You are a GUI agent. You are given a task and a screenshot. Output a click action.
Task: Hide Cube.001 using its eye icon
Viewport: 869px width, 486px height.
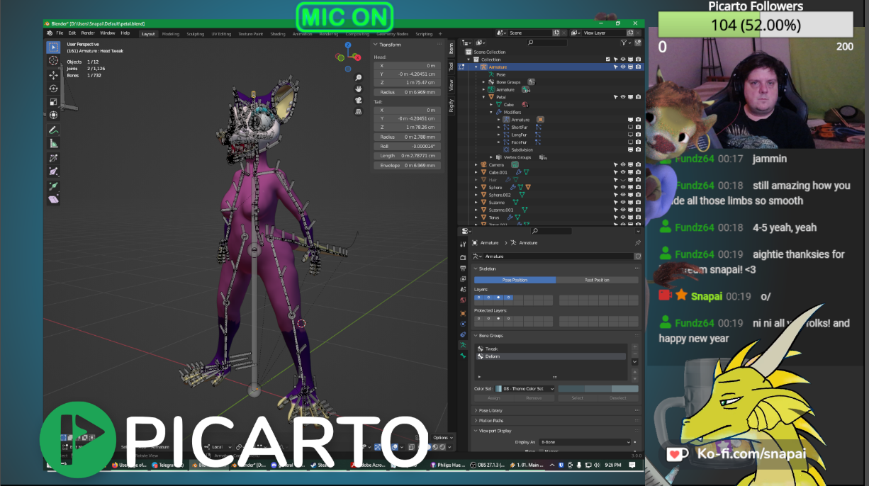click(x=623, y=172)
